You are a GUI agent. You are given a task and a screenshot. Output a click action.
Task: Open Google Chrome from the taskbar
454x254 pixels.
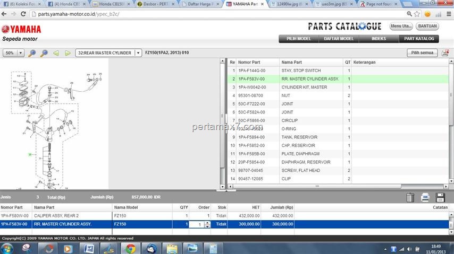click(x=130, y=248)
